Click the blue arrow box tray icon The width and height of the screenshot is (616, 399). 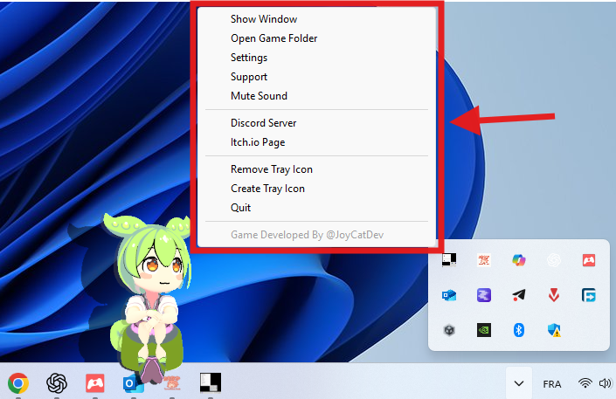[x=589, y=295]
